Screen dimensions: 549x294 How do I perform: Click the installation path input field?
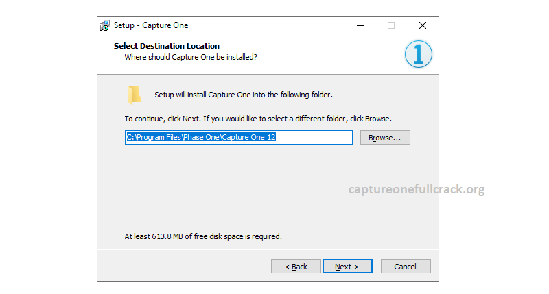[238, 137]
